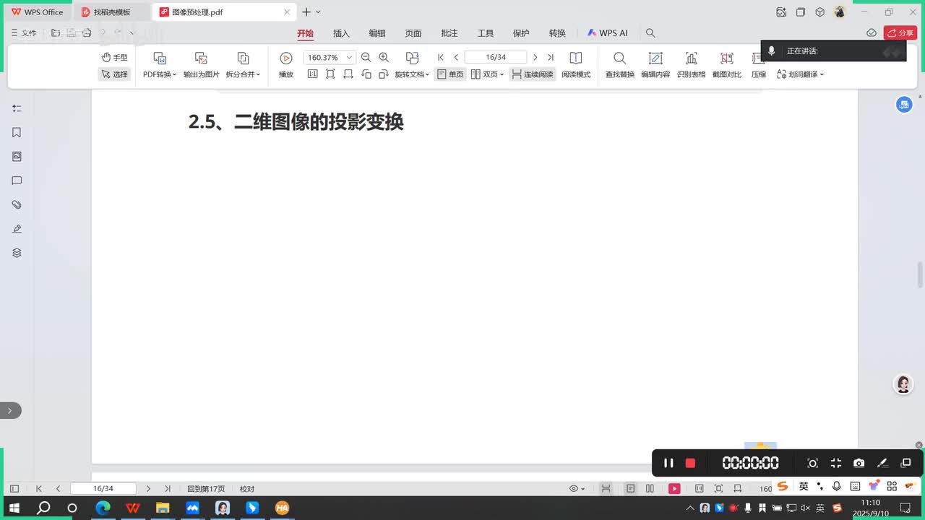
Task: Start slideshow with 播放 button
Action: tap(286, 65)
